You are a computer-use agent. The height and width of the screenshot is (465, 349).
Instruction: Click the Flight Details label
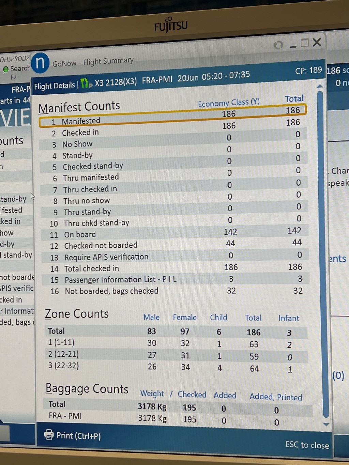coord(55,86)
